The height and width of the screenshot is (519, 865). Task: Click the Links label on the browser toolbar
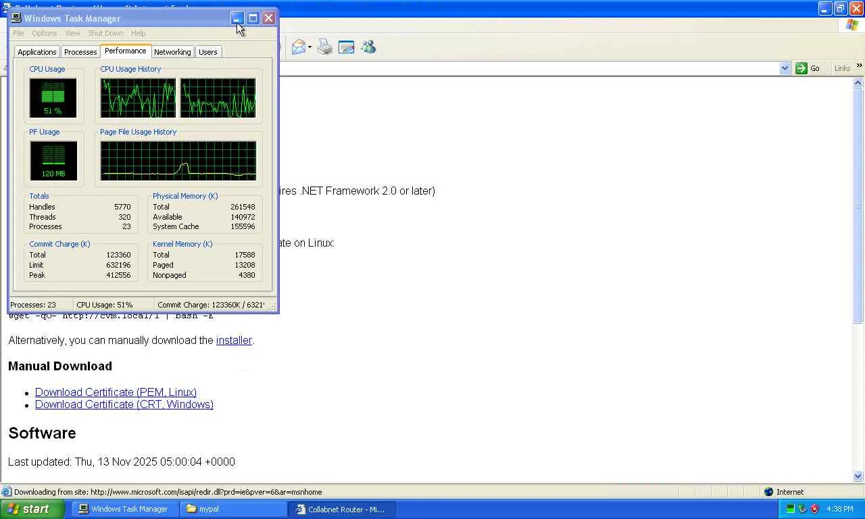(x=842, y=68)
